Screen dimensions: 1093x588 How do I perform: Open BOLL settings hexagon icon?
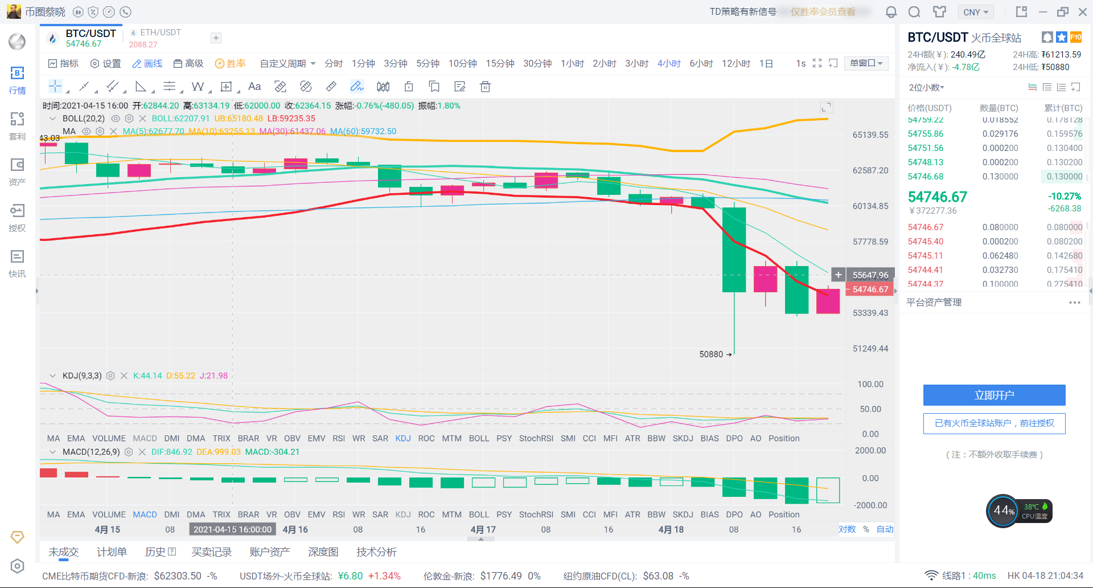click(129, 119)
